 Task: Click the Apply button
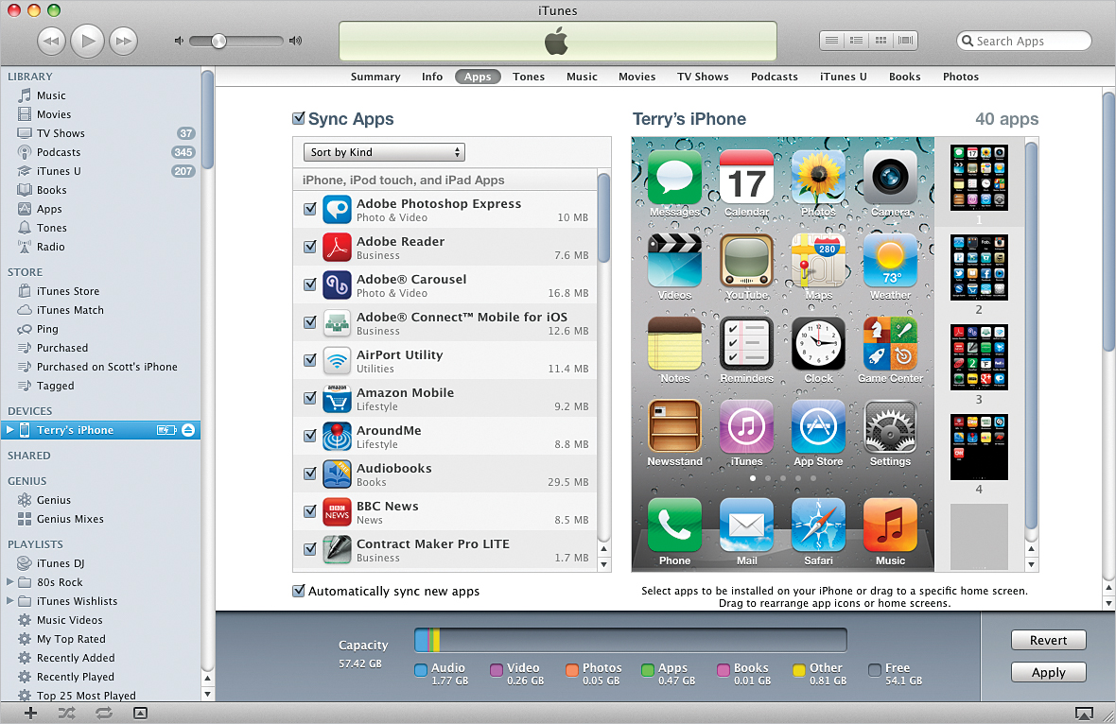point(1048,672)
